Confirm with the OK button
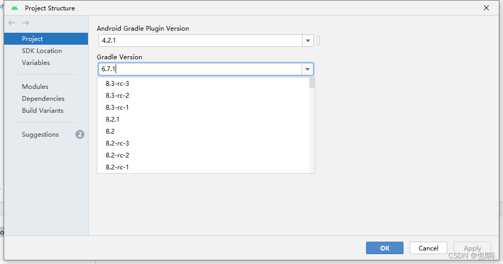The height and width of the screenshot is (264, 503). 385,248
